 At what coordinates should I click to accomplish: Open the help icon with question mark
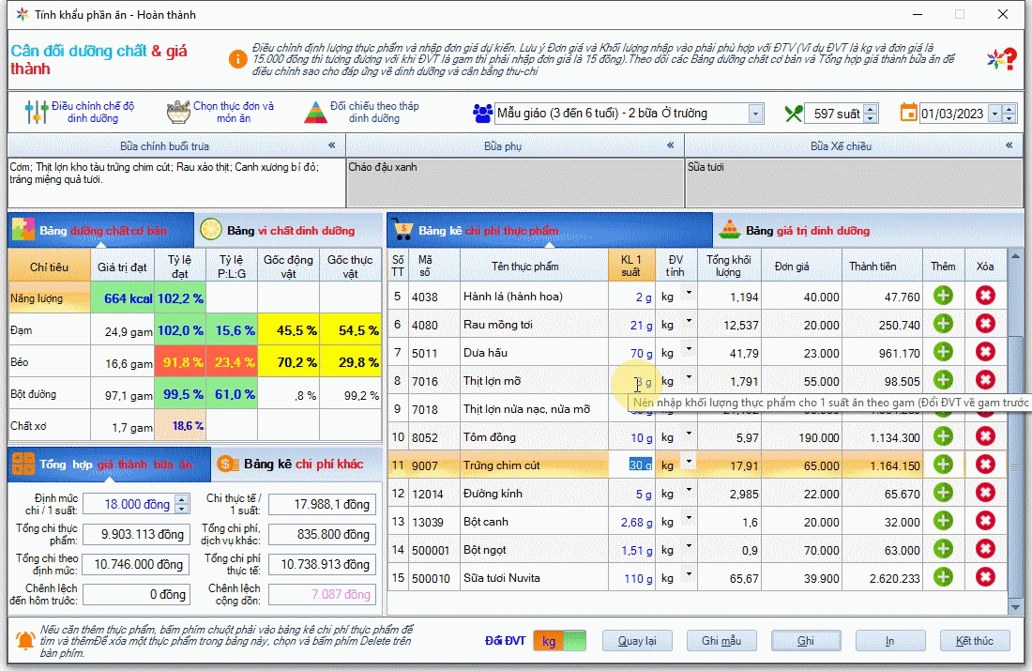click(1001, 58)
